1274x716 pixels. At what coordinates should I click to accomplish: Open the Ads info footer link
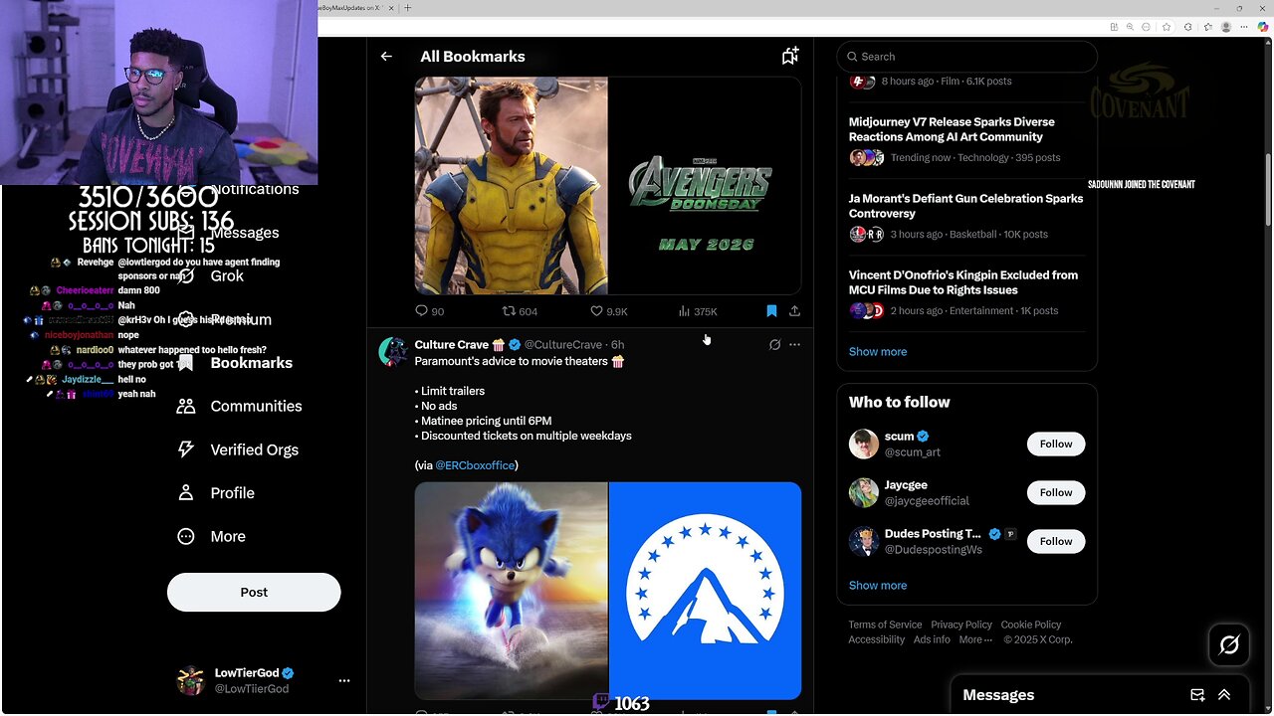click(x=932, y=639)
